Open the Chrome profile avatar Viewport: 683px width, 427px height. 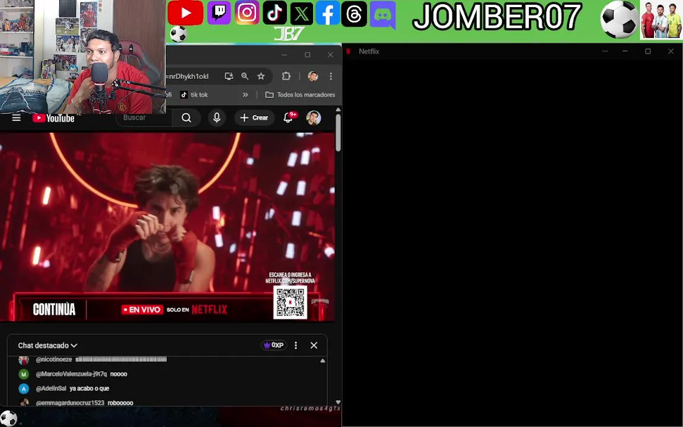coord(313,77)
